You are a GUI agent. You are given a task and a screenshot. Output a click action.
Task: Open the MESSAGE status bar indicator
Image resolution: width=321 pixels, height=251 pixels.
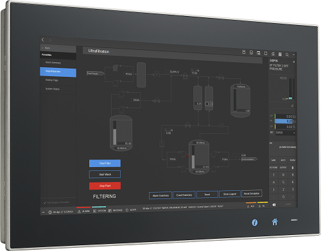(115, 211)
